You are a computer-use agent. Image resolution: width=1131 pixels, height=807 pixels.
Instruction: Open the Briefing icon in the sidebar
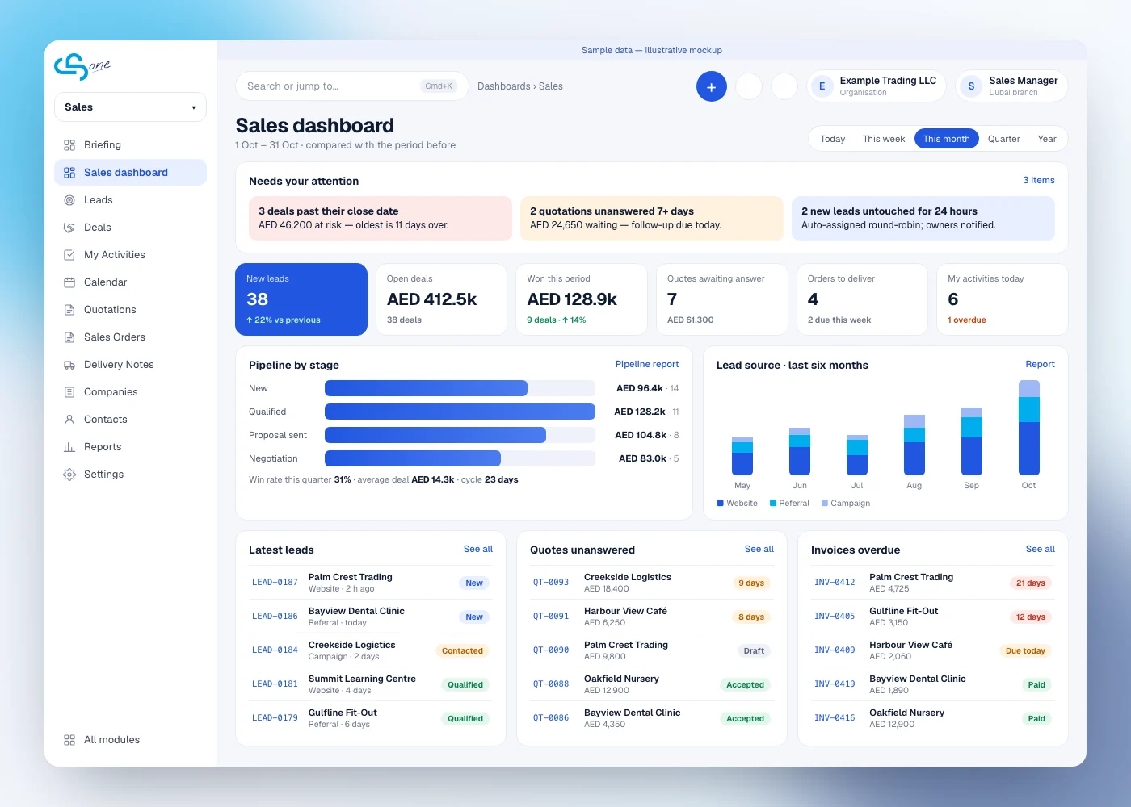tap(69, 145)
